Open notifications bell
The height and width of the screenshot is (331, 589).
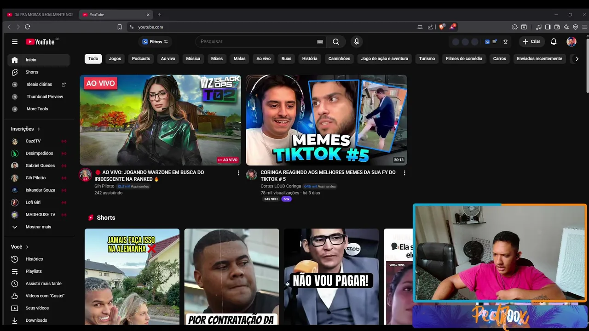coord(554,41)
